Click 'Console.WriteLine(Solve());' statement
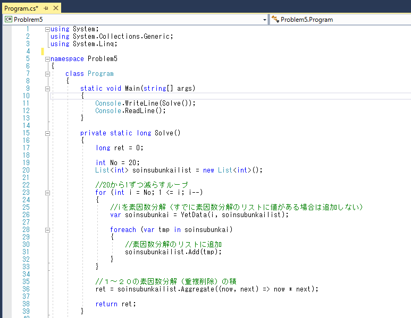Screen dimensions: 411x318 click(146, 103)
